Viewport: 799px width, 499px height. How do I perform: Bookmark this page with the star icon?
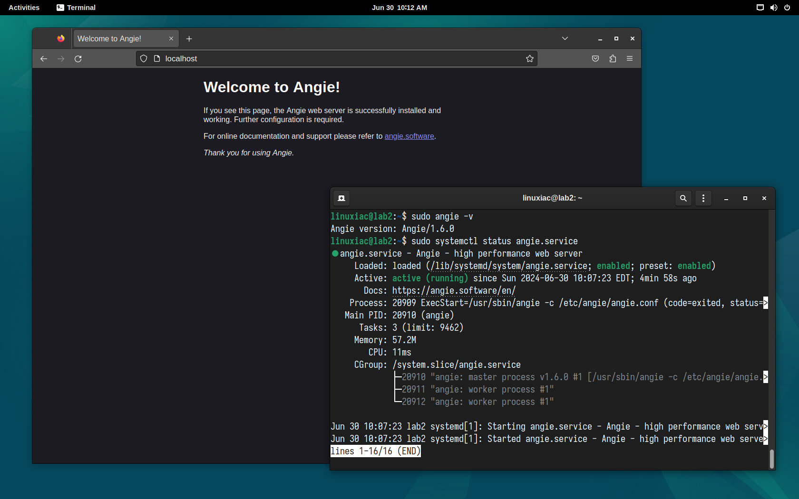coord(530,58)
